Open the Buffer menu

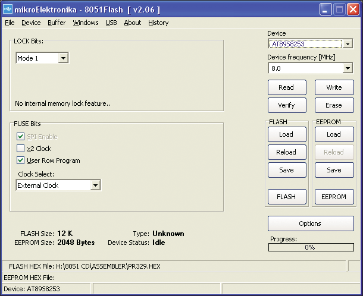[x=57, y=23]
